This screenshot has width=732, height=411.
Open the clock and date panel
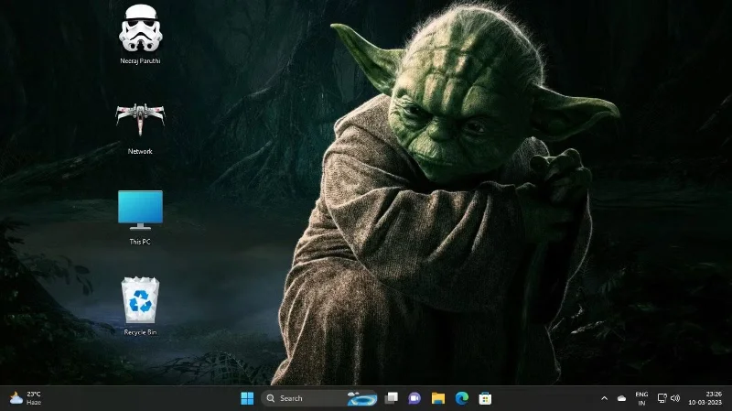(705, 398)
